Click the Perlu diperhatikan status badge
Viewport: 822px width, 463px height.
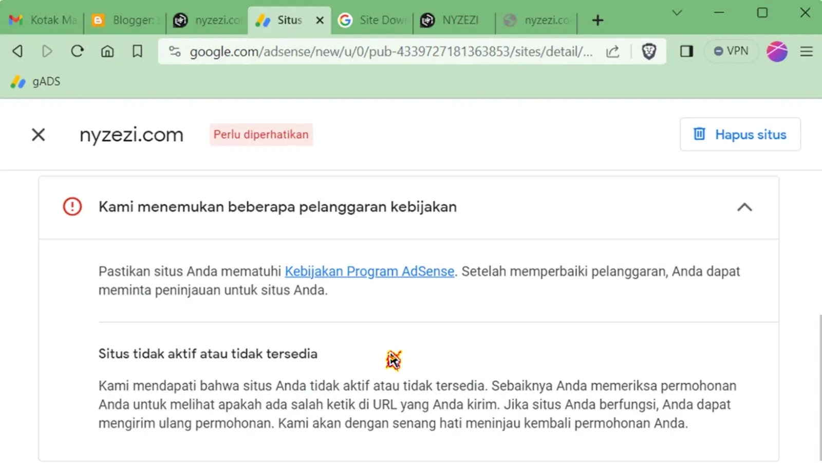click(x=261, y=135)
